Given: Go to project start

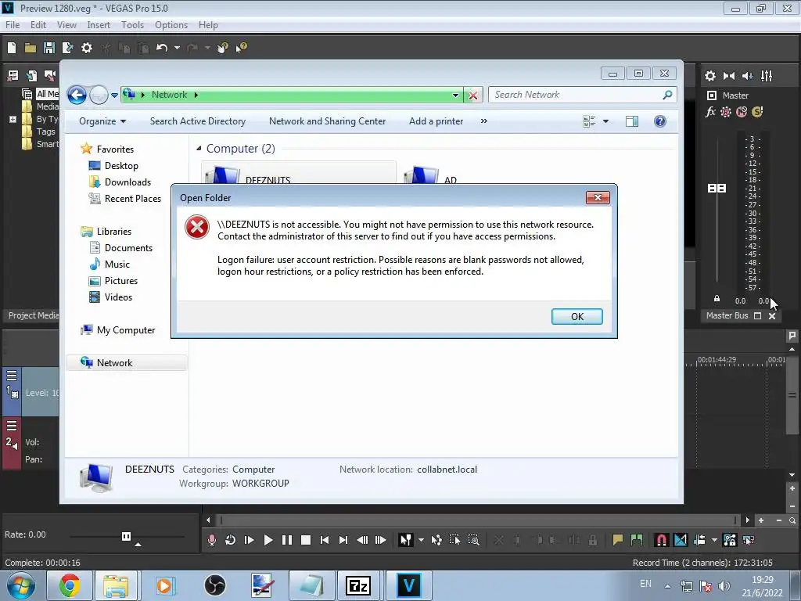Looking at the screenshot, I should click(325, 540).
